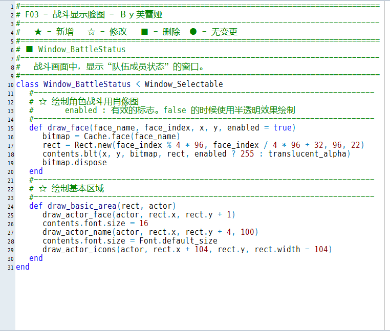Click the final "end" on line 31
The image size is (390, 331).
point(23,267)
